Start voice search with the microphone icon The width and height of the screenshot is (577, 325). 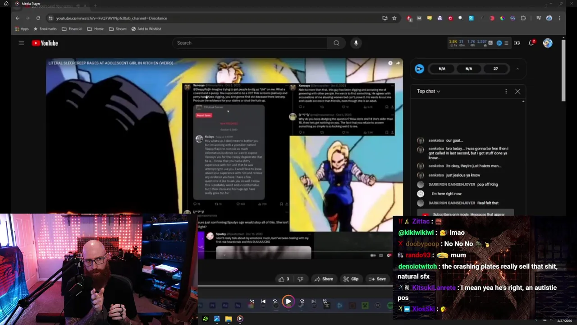click(356, 43)
